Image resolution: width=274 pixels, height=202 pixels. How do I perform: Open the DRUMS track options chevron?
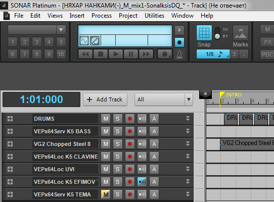pos(188,119)
